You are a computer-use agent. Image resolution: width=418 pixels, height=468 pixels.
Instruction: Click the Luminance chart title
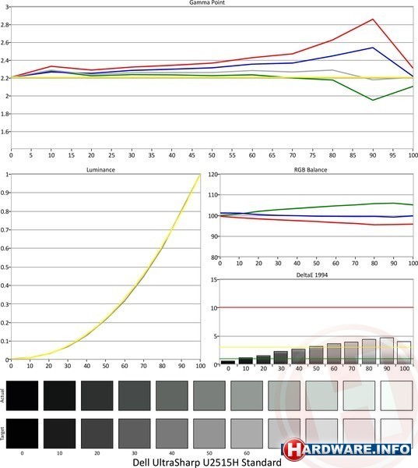pyautogui.click(x=100, y=170)
